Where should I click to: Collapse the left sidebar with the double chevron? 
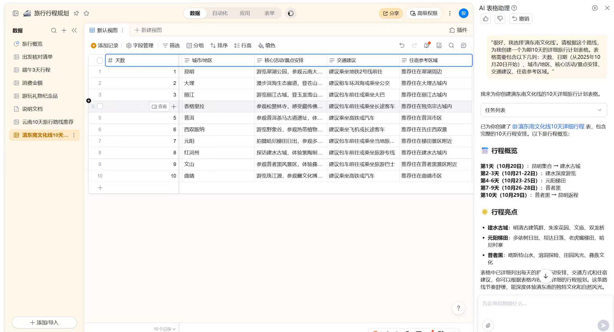(74, 30)
